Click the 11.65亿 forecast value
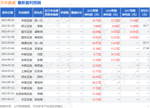 (115, 32)
